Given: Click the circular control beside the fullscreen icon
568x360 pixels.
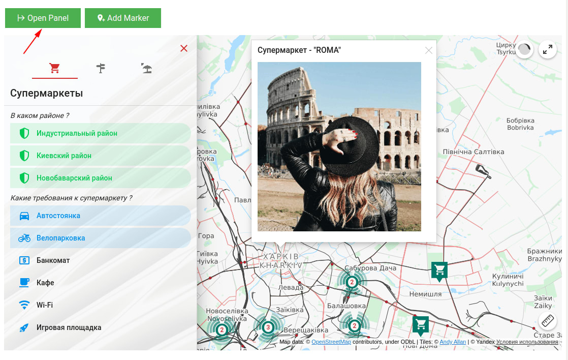Looking at the screenshot, I should tap(524, 50).
